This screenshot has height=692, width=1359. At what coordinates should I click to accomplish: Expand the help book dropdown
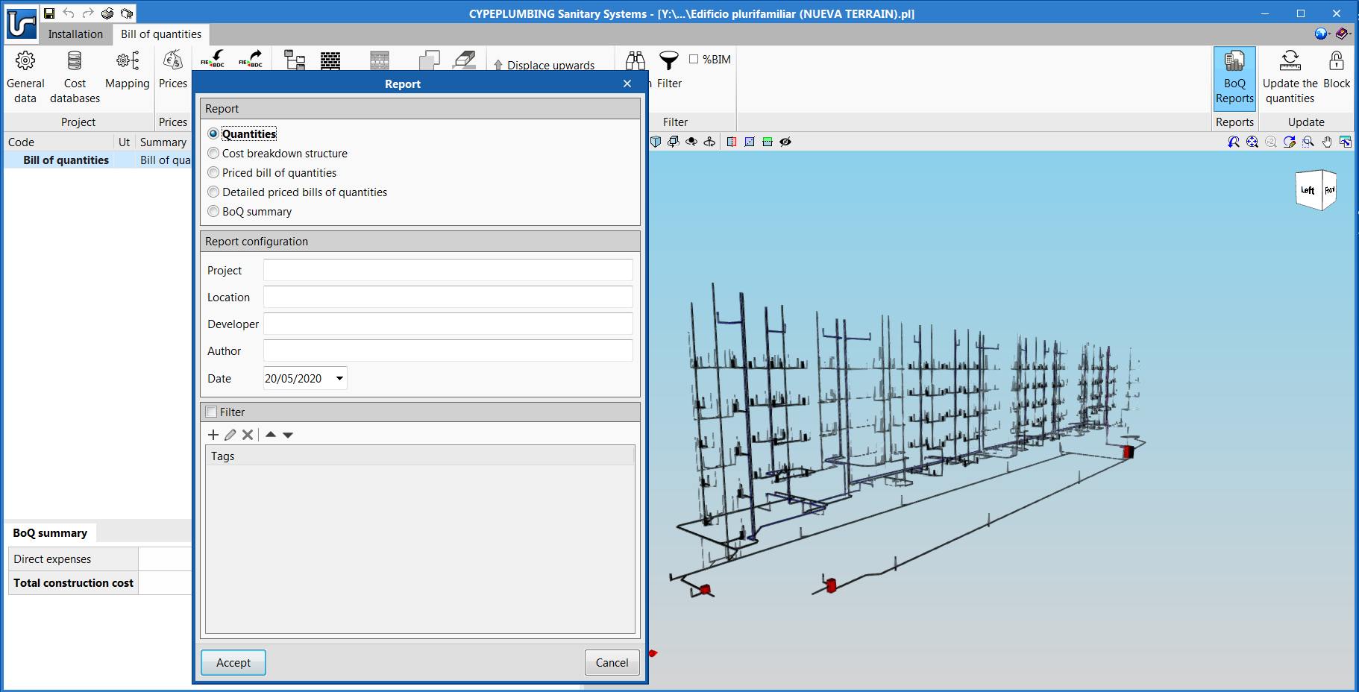tap(1343, 34)
